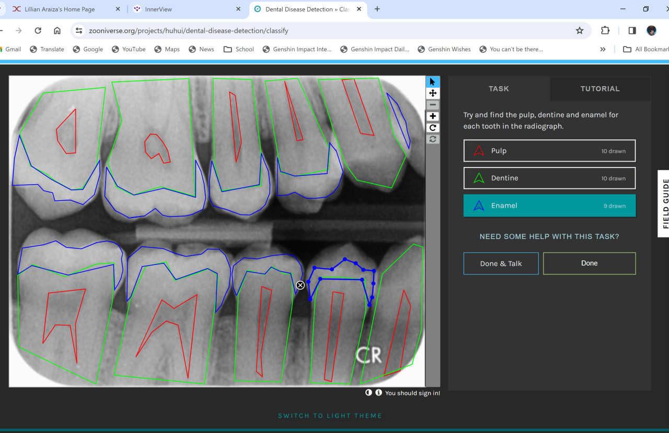The height and width of the screenshot is (433, 669).
Task: Open subject info metadata icon
Action: pos(378,393)
